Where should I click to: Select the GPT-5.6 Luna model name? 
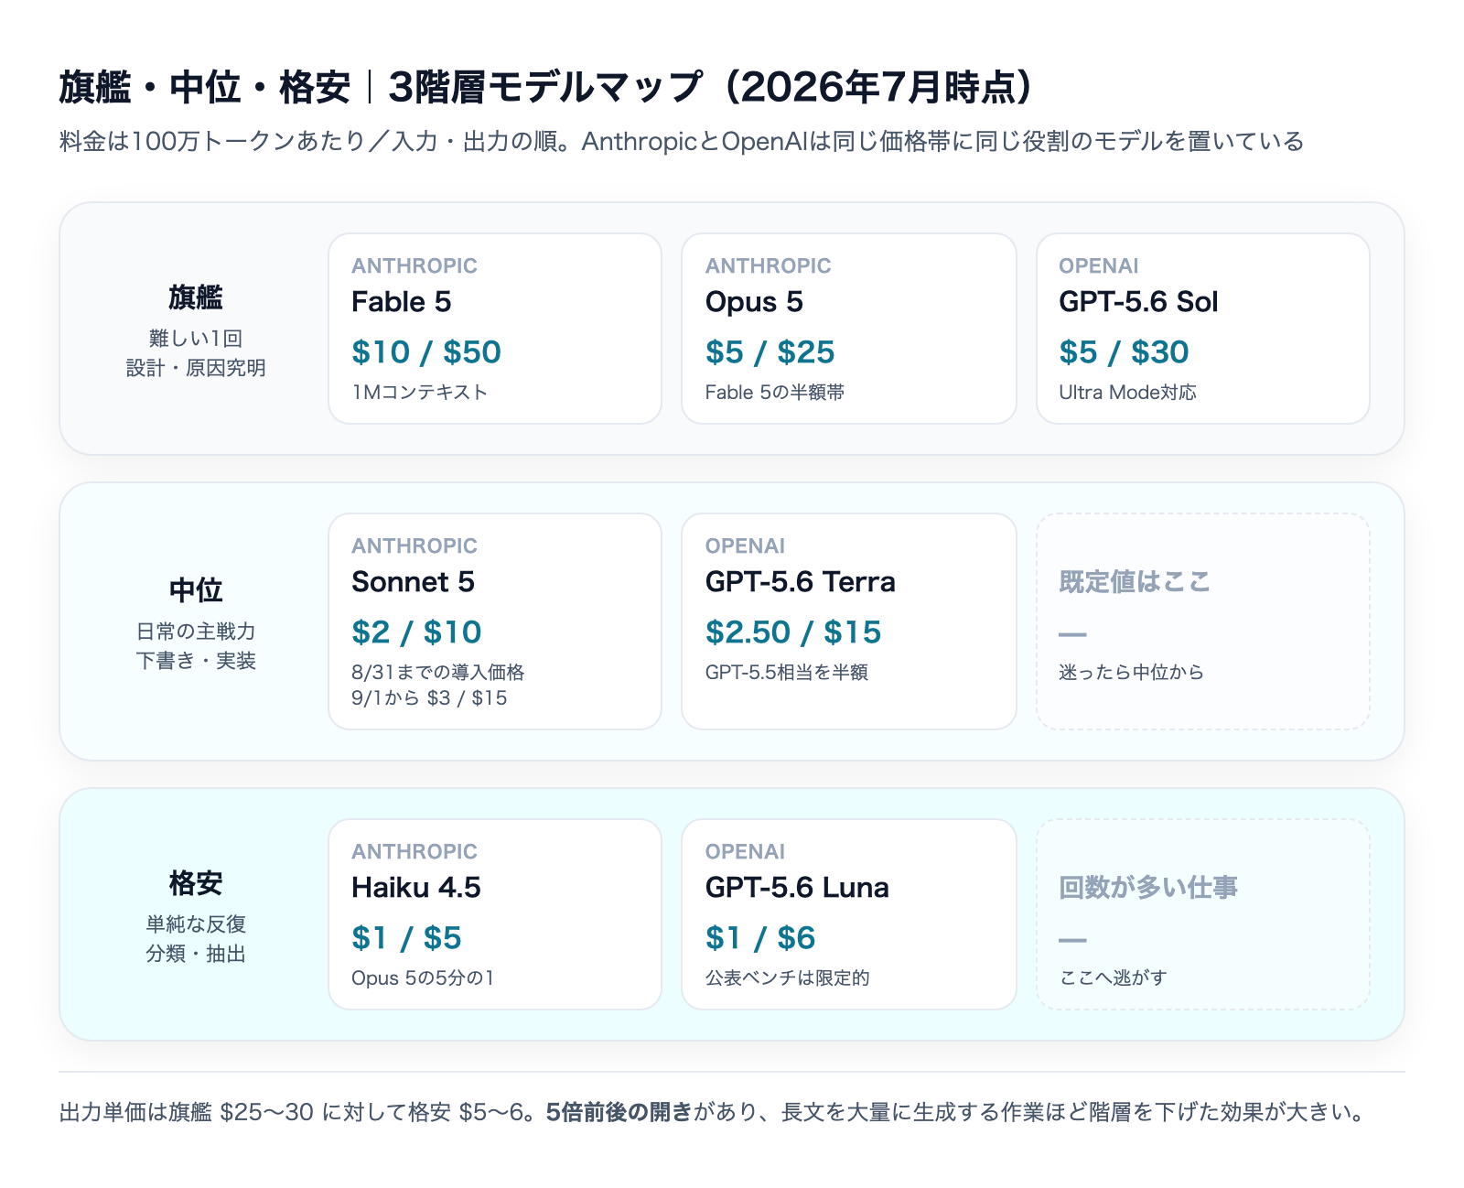pos(797,887)
